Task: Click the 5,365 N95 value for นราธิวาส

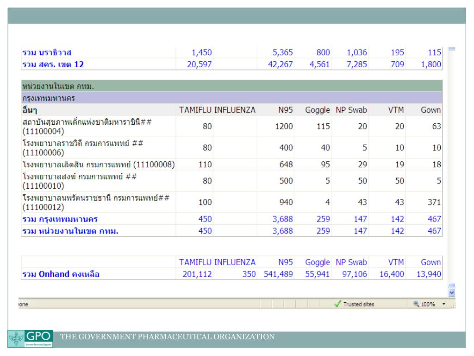Action: click(x=283, y=53)
